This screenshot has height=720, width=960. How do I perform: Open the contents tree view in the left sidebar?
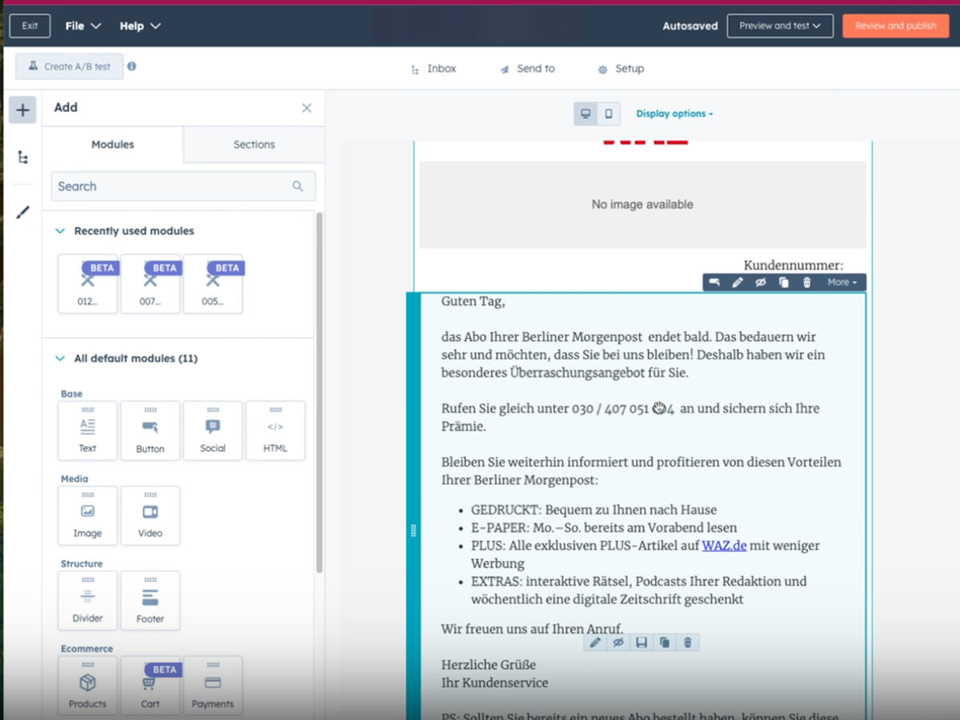22,158
